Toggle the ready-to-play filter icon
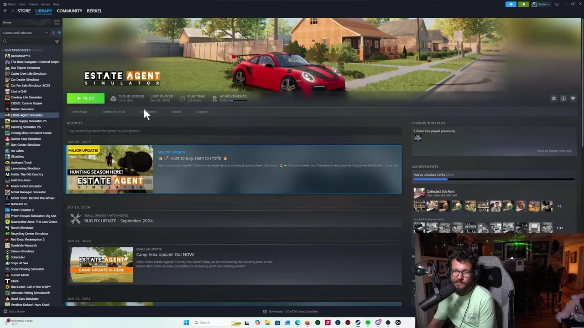 (59, 33)
